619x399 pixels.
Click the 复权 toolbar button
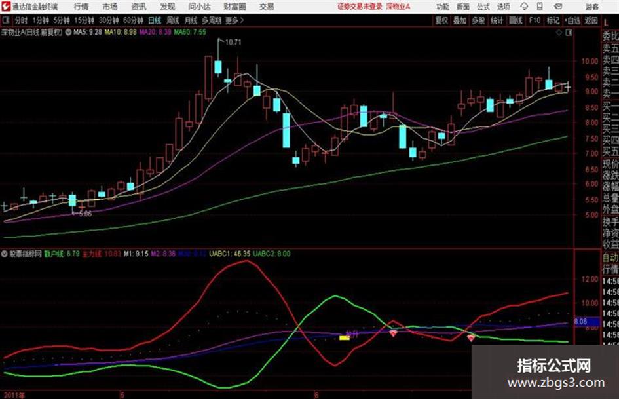441,20
